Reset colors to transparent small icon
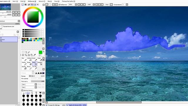Screen dimensions: 188x106 [x=39, y=55]
